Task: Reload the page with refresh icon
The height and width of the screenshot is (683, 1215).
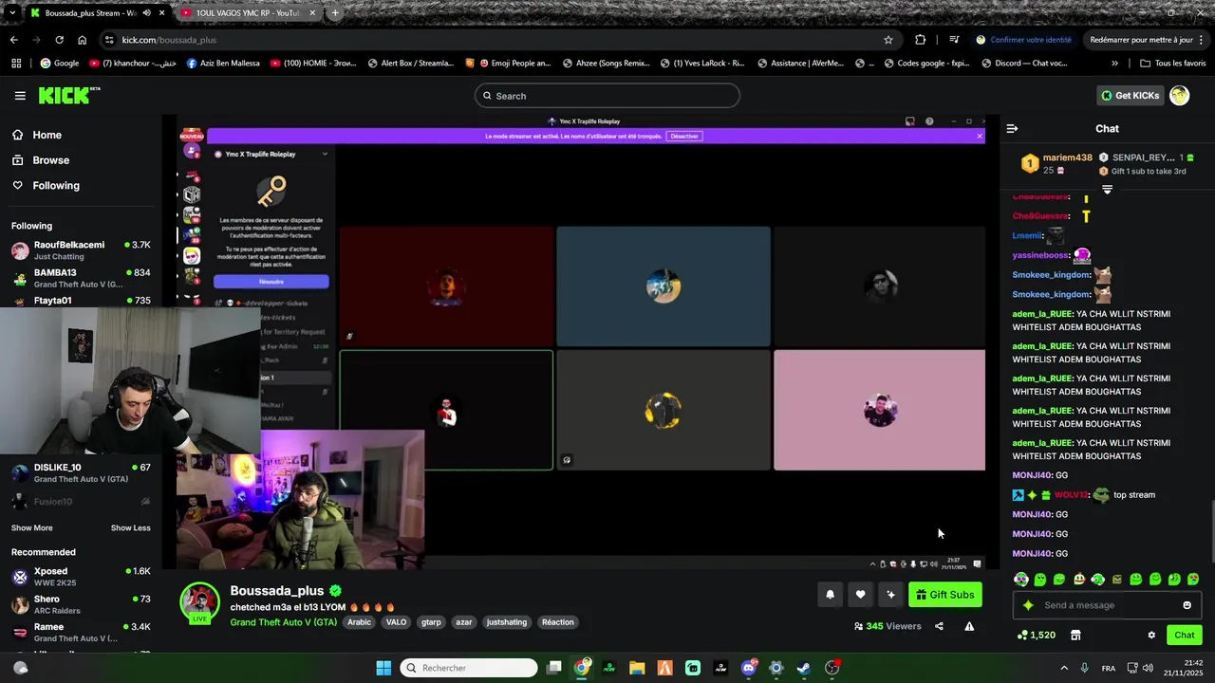Action: pos(59,40)
